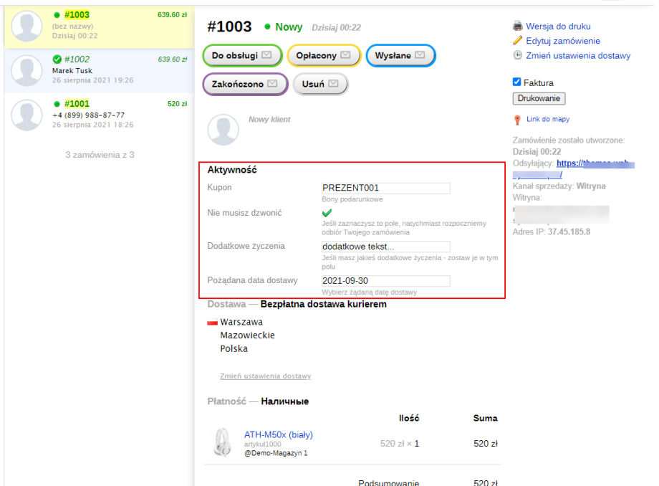The height and width of the screenshot is (486, 659).
Task: Click the Pożądana data dostawy date field
Action: [385, 281]
